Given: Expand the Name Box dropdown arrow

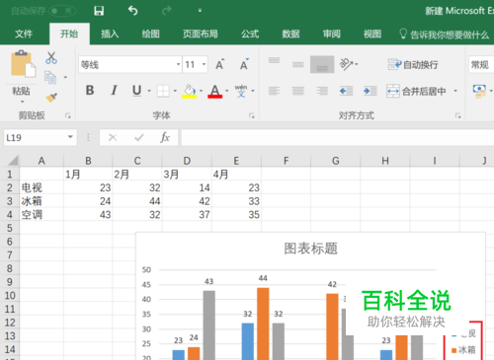Looking at the screenshot, I should click(70, 137).
